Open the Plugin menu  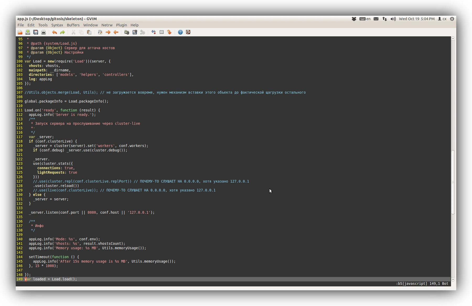[x=121, y=25]
